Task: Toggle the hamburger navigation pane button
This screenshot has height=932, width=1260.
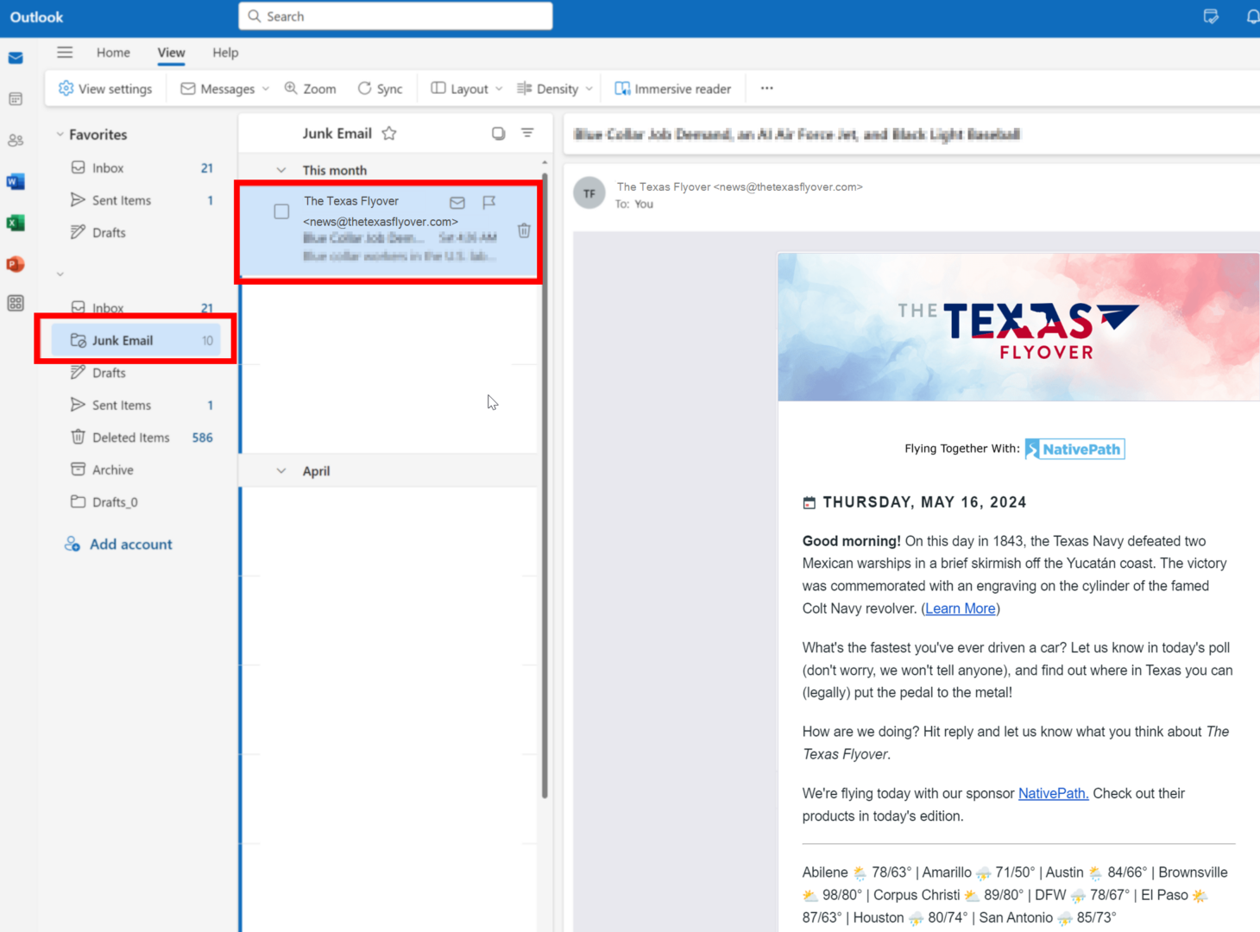Action: [65, 53]
